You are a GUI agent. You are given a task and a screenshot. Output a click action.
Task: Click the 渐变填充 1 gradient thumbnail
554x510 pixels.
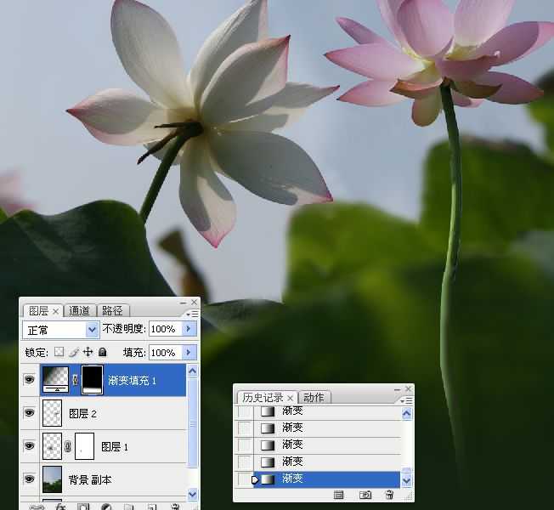[55, 380]
